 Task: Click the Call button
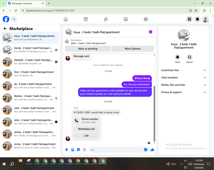coord(86,135)
